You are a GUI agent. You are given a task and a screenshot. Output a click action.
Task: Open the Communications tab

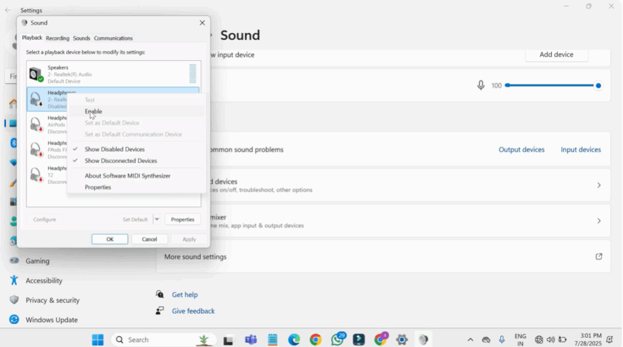[113, 38]
